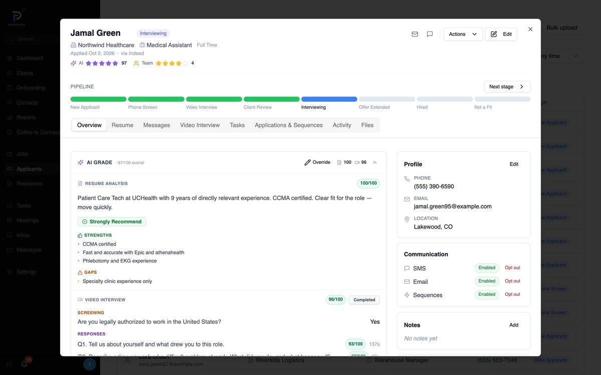Viewport: 601px width, 375px height.
Task: Click the Video Interview camera icon
Action: (x=80, y=300)
